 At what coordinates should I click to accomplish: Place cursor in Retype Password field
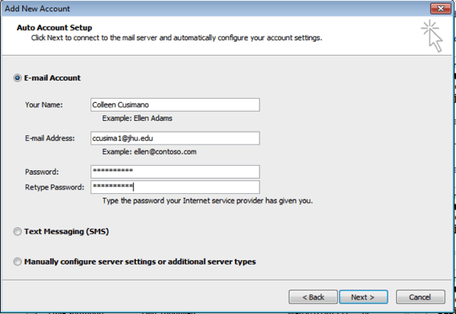(175, 187)
